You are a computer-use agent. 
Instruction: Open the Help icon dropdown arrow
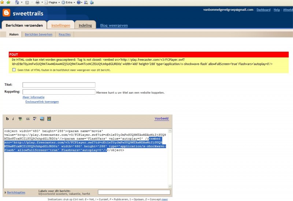point(82,3)
